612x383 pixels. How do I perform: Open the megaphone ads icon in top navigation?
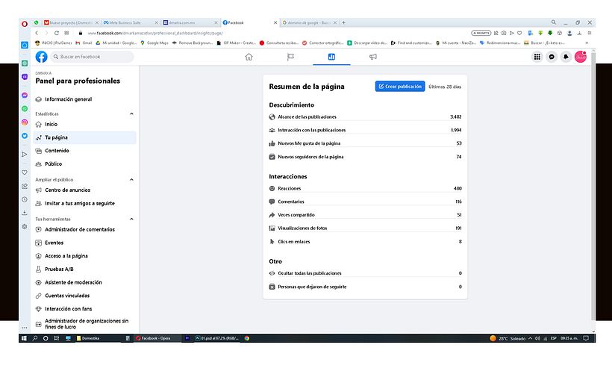(x=372, y=57)
